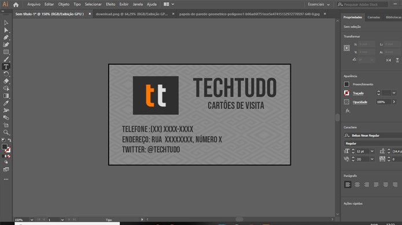Image resolution: width=402 pixels, height=225 pixels.
Task: Align paragraph text left
Action: pyautogui.click(x=348, y=185)
